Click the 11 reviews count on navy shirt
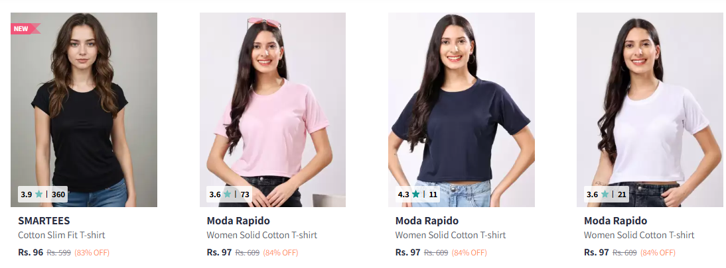 [433, 195]
